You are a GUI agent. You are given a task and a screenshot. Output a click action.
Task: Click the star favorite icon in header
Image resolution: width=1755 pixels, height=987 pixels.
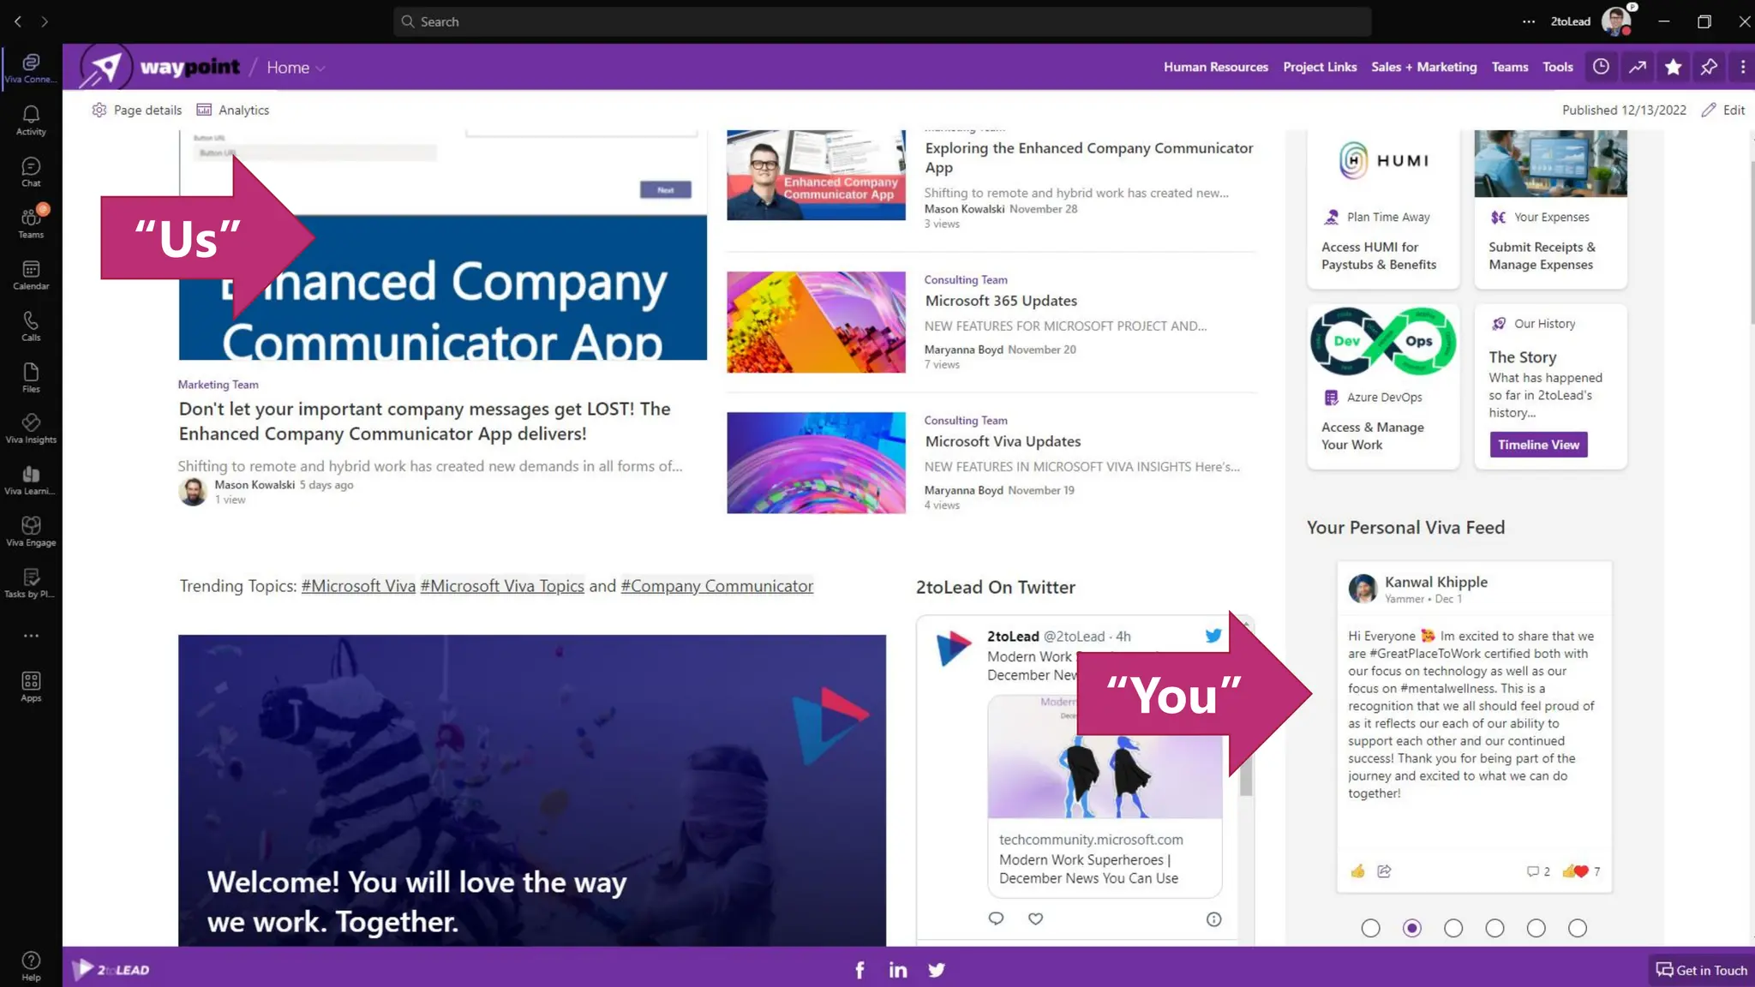[x=1673, y=67]
